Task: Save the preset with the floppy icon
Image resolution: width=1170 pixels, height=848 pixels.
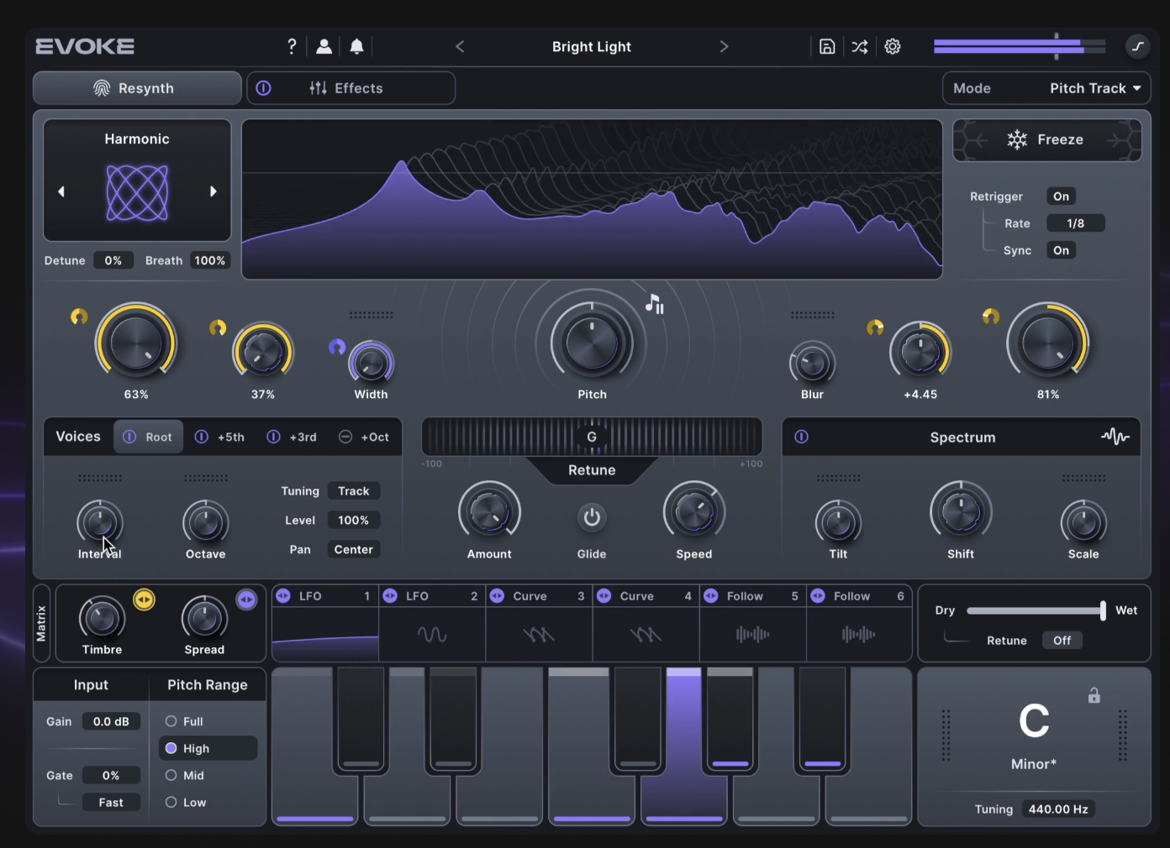Action: point(827,46)
